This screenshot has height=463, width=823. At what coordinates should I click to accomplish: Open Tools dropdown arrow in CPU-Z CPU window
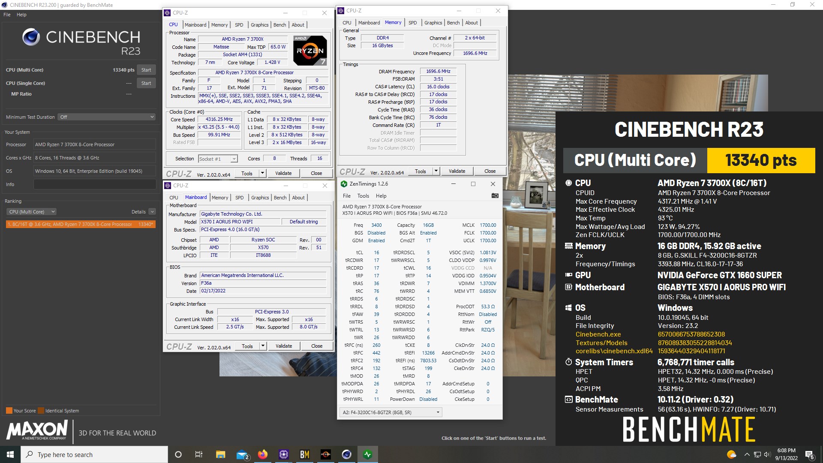(262, 173)
